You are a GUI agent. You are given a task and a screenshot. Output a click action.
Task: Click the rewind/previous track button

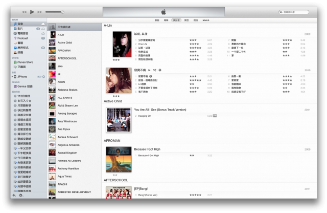[24, 12]
